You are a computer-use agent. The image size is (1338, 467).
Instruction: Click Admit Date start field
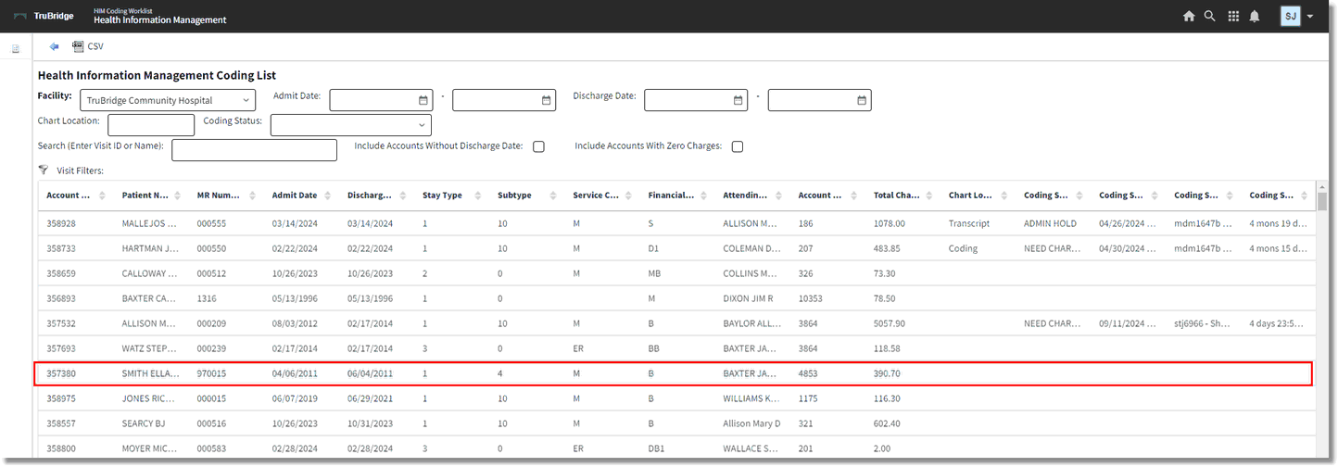pos(381,100)
